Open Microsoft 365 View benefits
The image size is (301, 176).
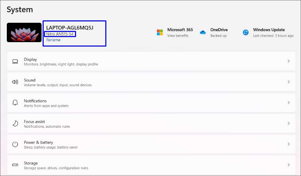tap(178, 36)
